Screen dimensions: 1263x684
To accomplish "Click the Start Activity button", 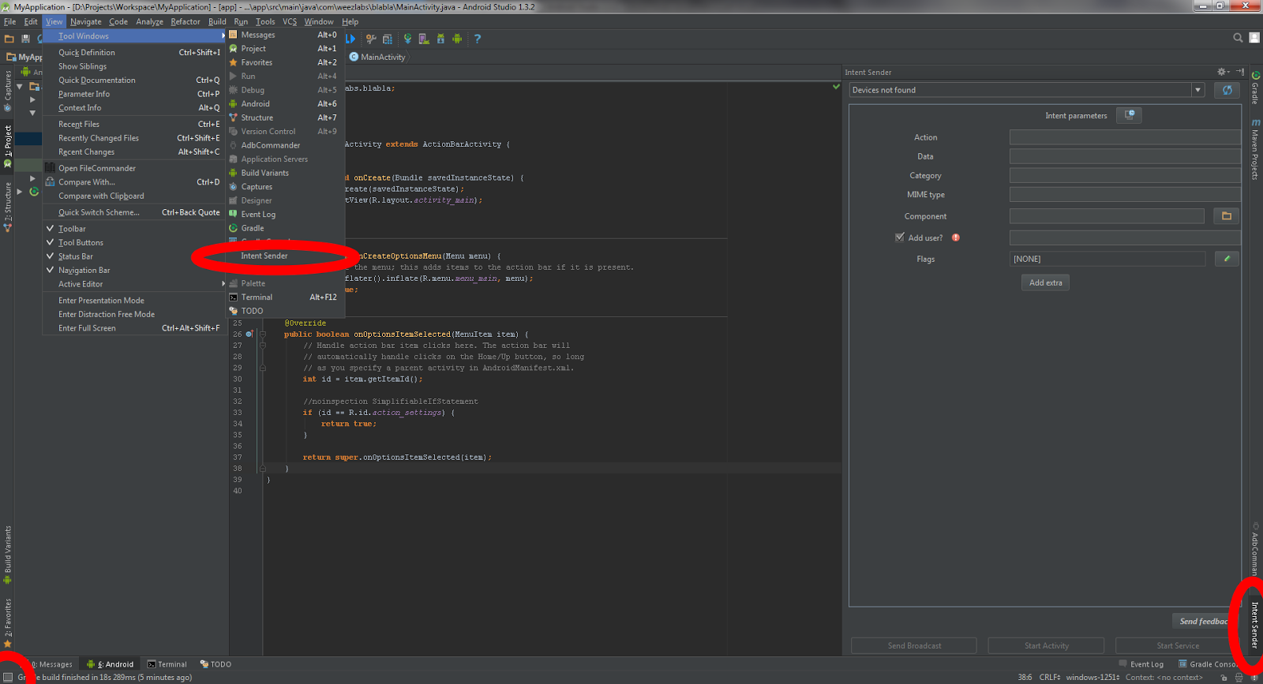I will coord(1046,646).
